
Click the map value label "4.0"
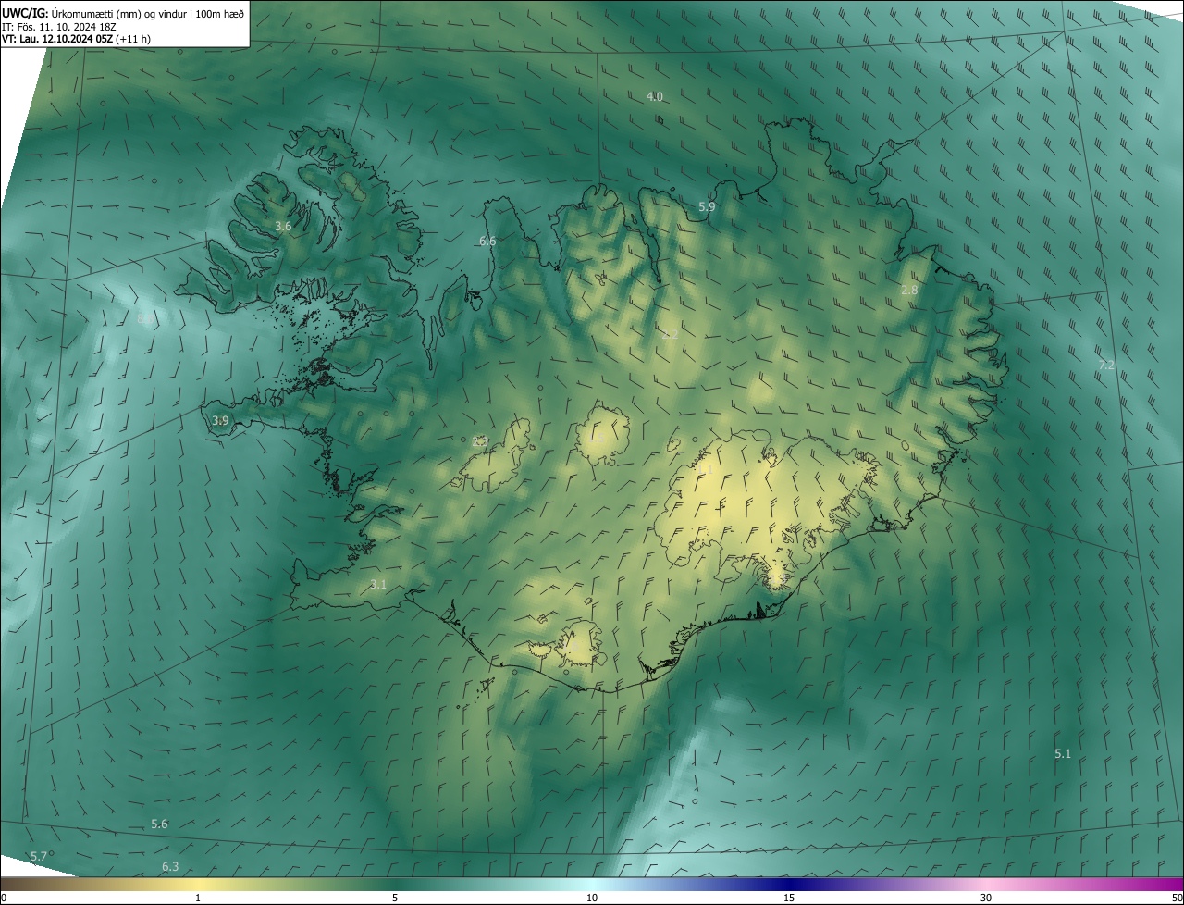click(x=654, y=96)
